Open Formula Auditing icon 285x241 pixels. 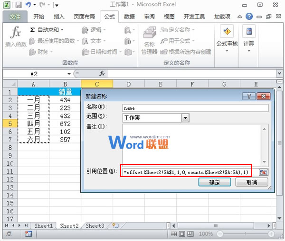coord(227,32)
